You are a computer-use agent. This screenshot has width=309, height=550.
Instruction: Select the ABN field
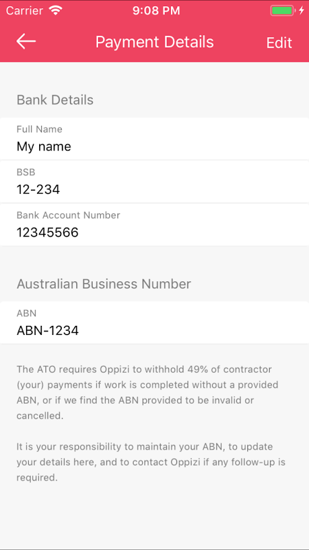pyautogui.click(x=154, y=322)
